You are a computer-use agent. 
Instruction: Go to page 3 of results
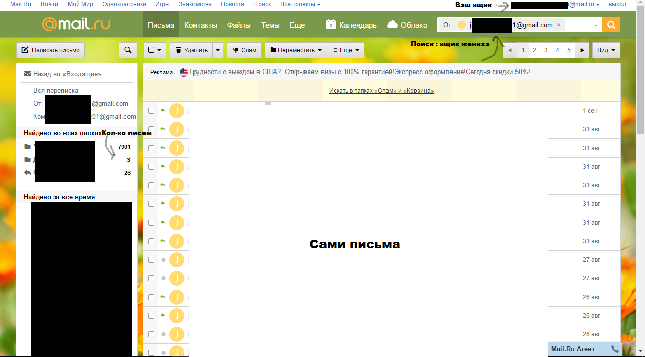pyautogui.click(x=546, y=50)
